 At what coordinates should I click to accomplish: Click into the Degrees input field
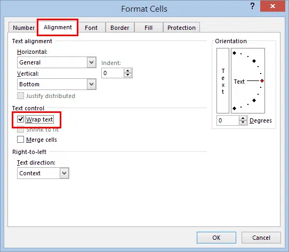coord(228,120)
